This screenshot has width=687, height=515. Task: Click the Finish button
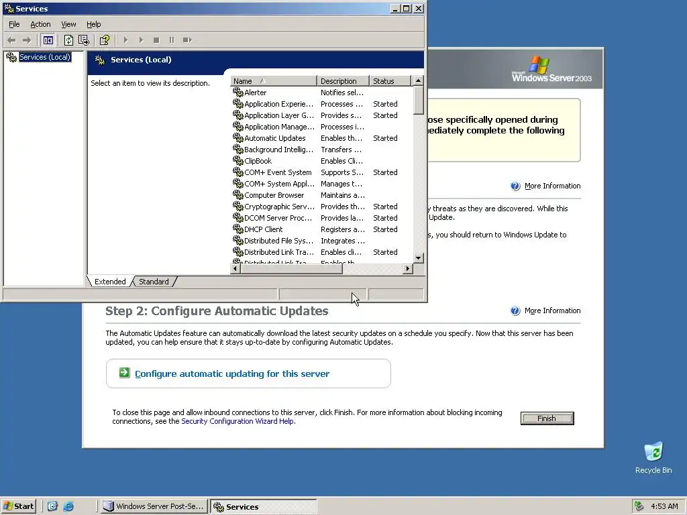click(x=547, y=418)
